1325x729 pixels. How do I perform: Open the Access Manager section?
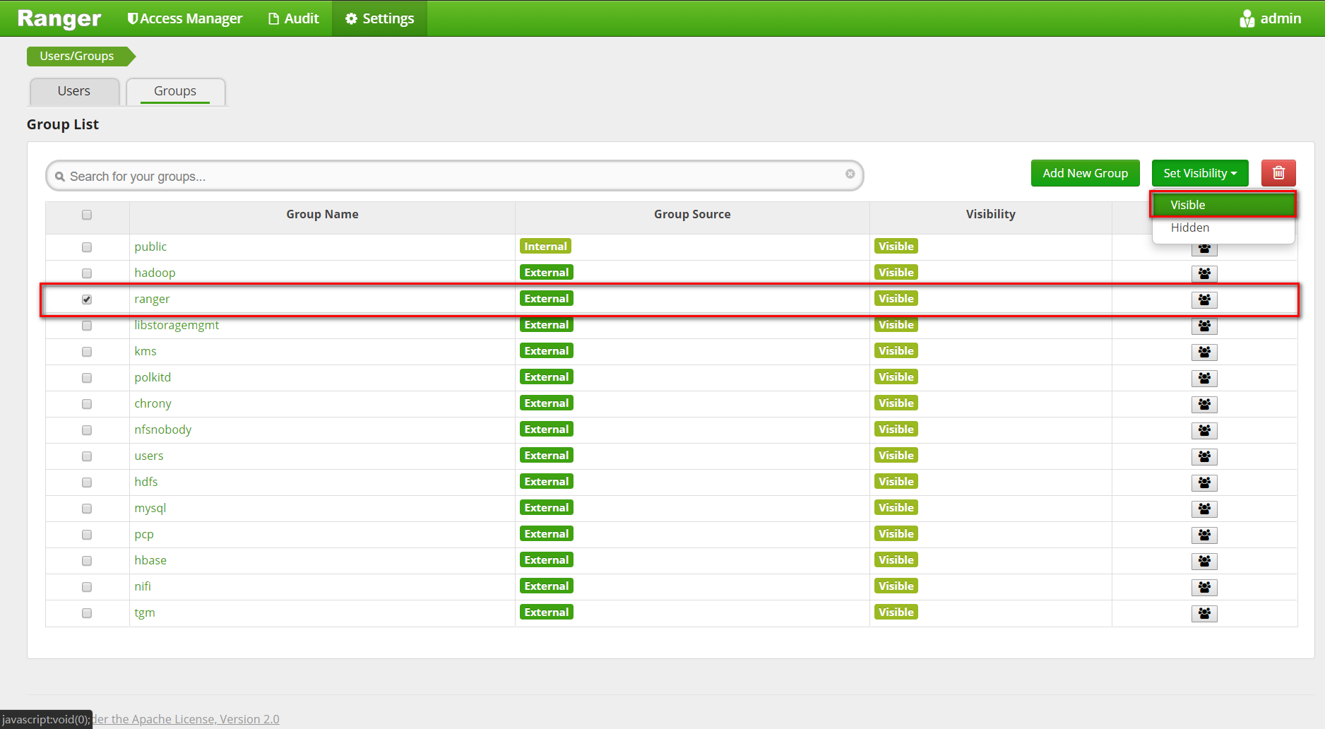[x=184, y=18]
